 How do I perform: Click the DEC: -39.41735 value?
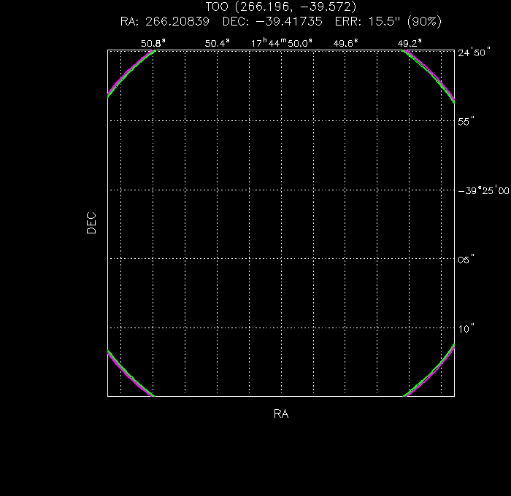(272, 21)
